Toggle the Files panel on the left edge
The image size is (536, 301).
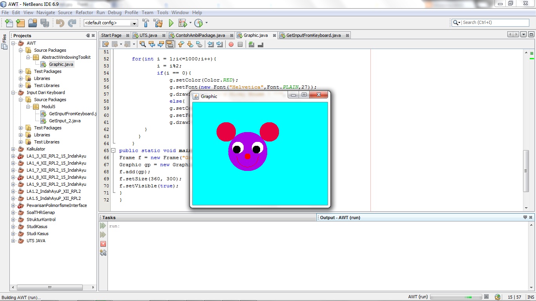[x=4, y=40]
